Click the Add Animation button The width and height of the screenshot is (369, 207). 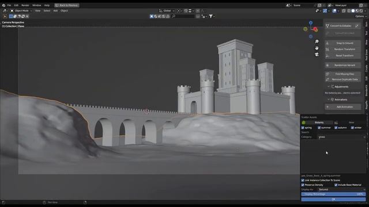pos(343,107)
